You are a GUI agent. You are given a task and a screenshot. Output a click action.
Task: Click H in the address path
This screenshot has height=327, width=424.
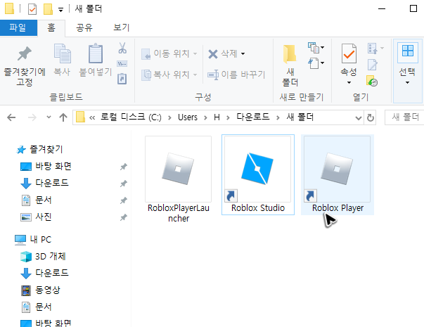[217, 117]
